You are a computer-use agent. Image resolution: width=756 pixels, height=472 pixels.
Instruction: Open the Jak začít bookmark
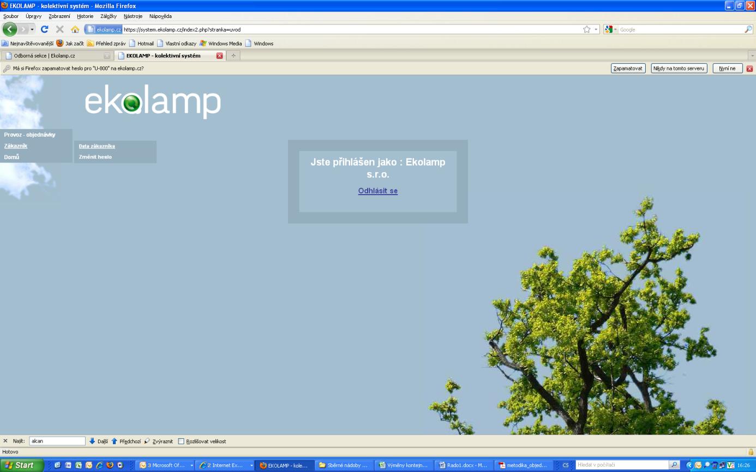coord(70,43)
